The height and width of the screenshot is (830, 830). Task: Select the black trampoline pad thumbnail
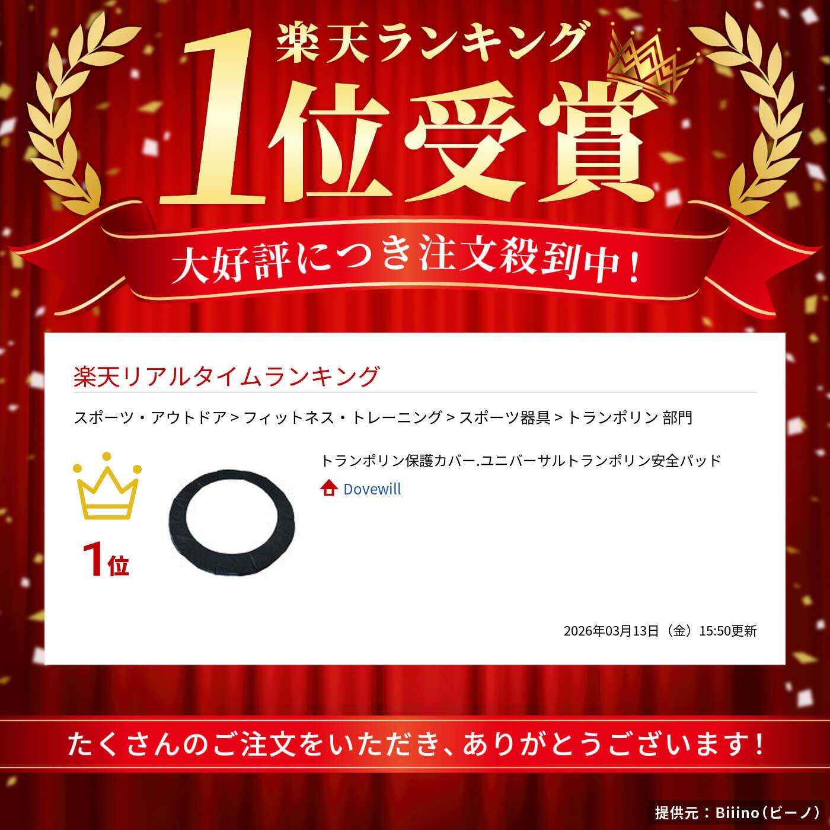[232, 522]
